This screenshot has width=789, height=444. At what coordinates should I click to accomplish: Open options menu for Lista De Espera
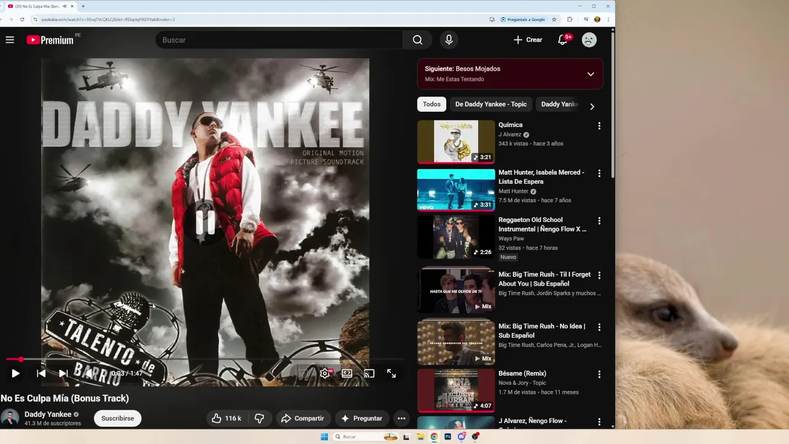[599, 173]
